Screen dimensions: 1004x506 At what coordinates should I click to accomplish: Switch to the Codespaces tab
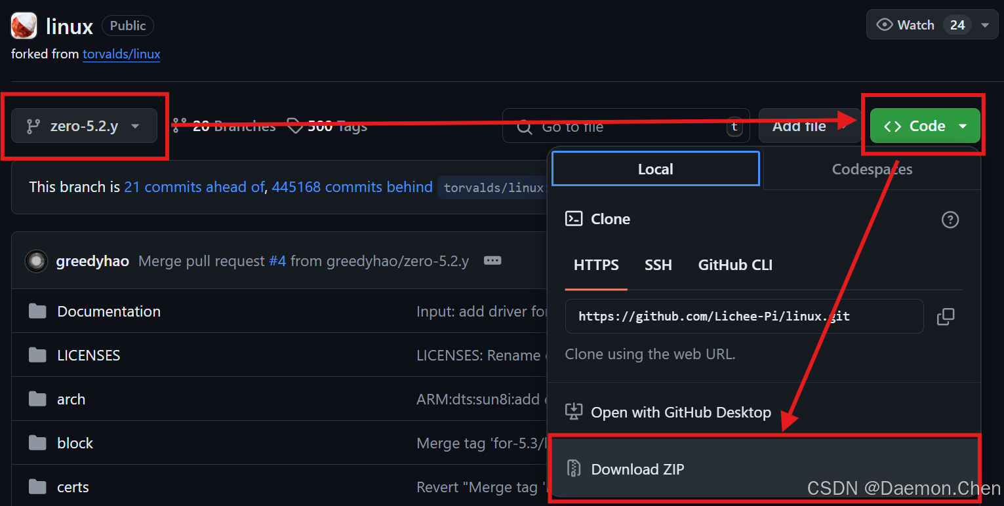pyautogui.click(x=872, y=169)
